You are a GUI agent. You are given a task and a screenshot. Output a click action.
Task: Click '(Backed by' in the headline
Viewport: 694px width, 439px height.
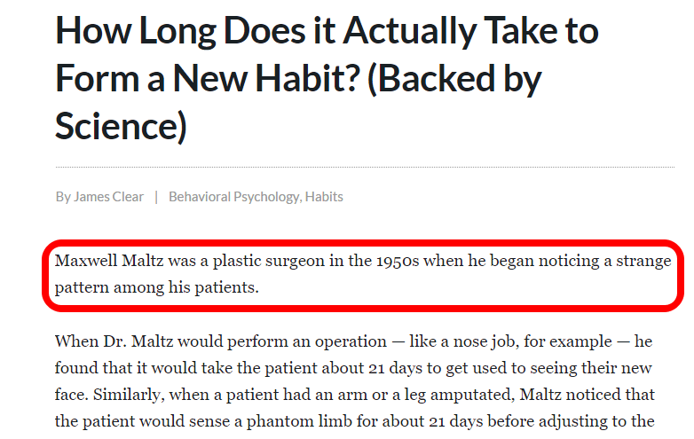click(x=454, y=78)
